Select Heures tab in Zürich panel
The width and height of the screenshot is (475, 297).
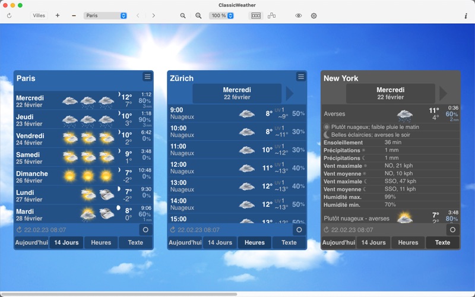coord(255,242)
